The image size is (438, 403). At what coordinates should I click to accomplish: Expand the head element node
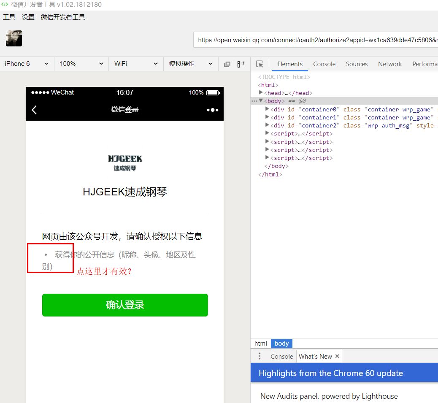click(261, 92)
